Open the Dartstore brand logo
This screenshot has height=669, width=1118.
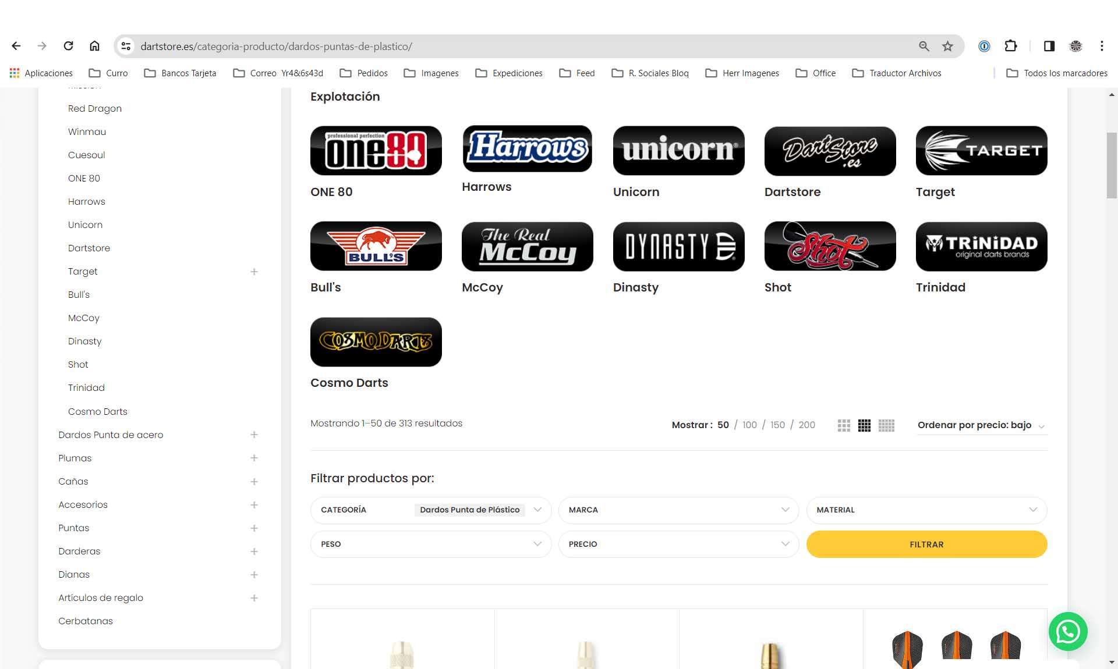(x=830, y=151)
